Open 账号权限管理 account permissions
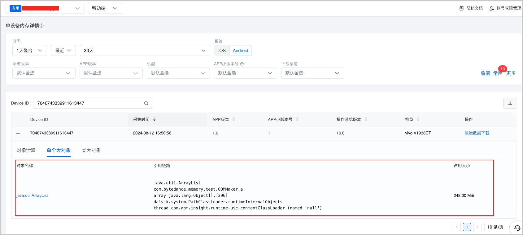 (505, 8)
